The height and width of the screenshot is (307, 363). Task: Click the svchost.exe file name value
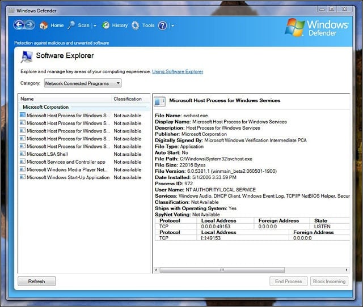click(195, 116)
